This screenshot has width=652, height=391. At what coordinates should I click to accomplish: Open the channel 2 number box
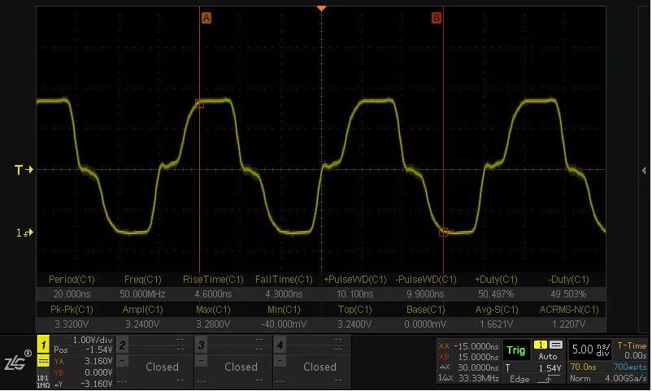(122, 345)
